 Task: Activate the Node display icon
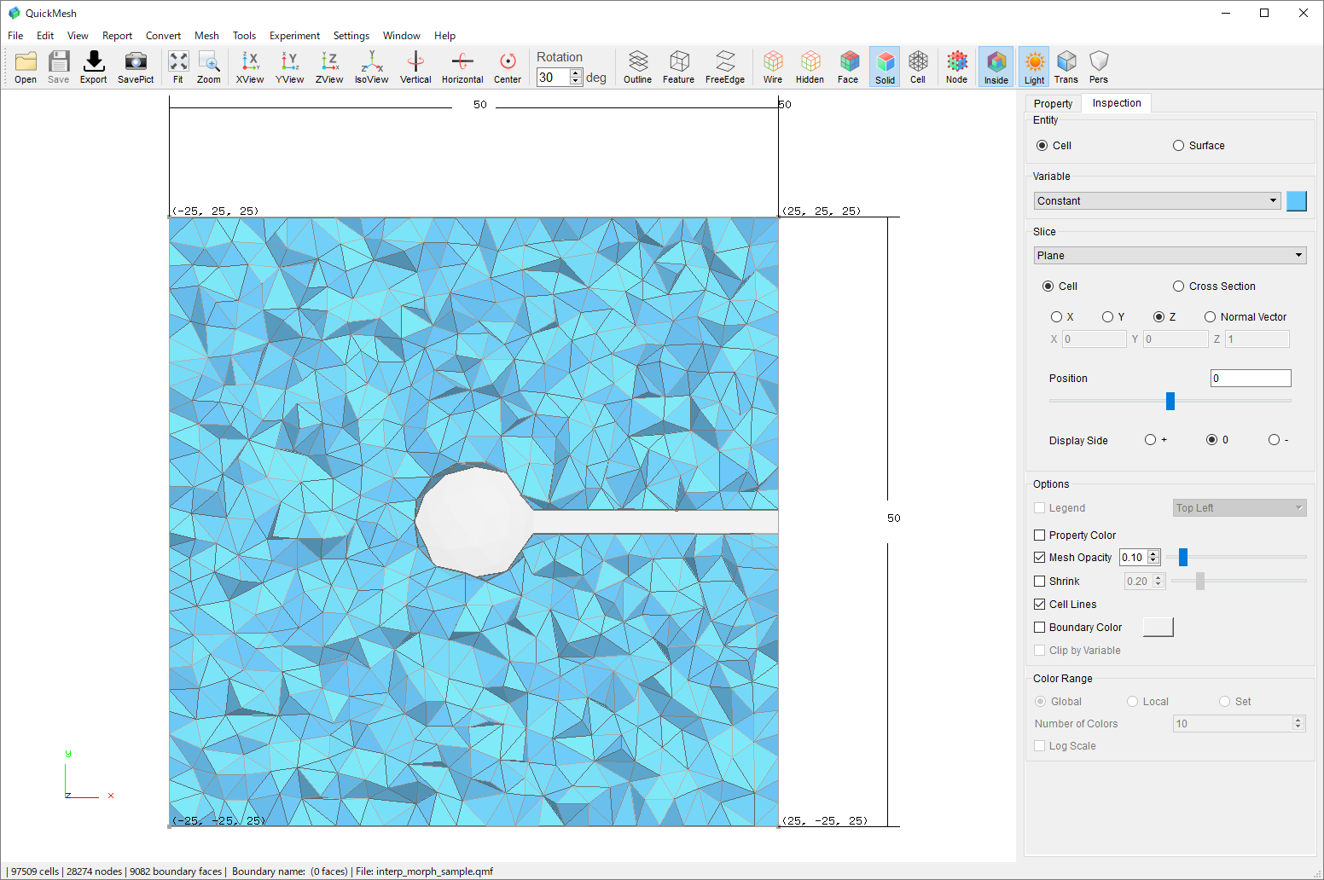[956, 67]
